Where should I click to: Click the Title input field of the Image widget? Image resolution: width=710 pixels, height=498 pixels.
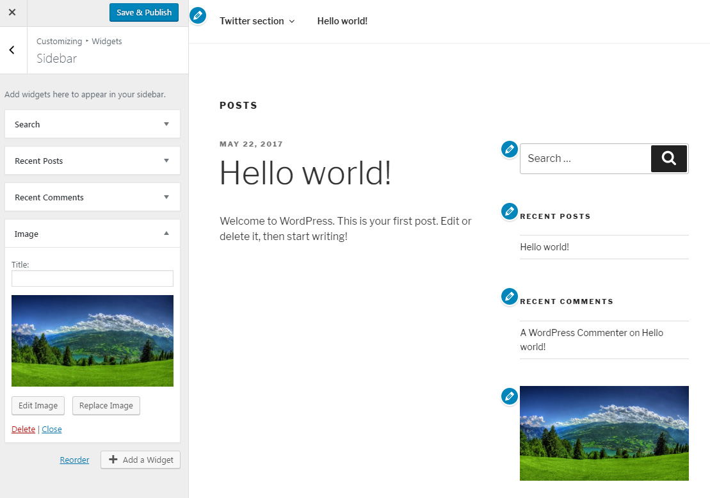click(x=92, y=278)
